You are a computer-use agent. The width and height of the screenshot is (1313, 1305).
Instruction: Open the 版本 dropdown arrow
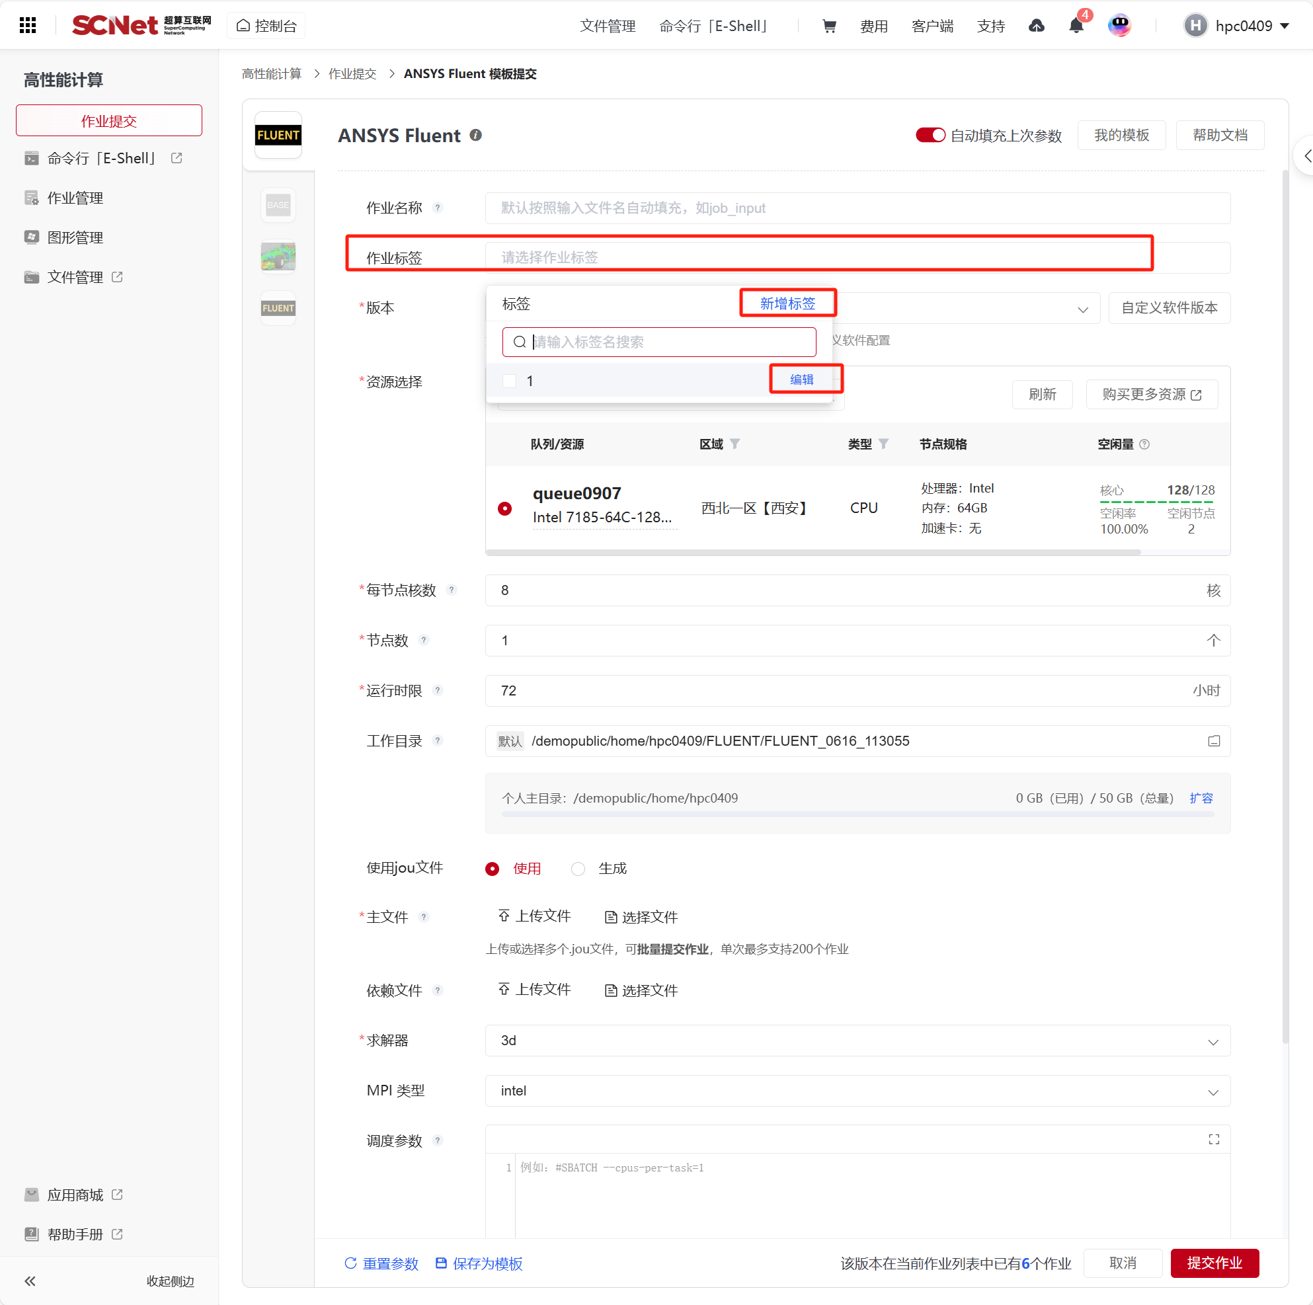pos(1083,309)
